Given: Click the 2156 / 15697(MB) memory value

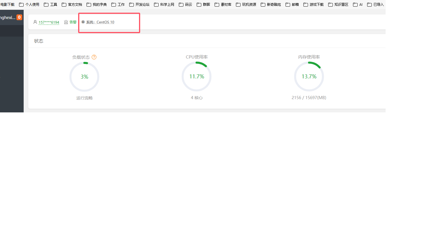Looking at the screenshot, I should [309, 98].
